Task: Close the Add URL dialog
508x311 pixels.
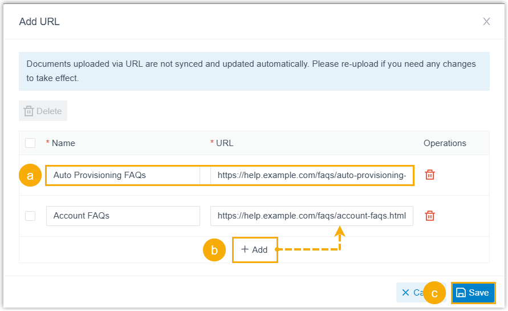Action: (x=486, y=22)
